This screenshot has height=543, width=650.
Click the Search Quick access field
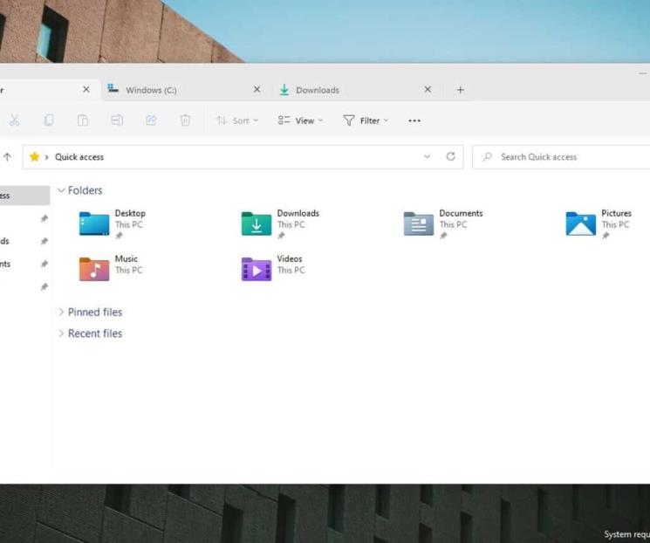pos(561,157)
